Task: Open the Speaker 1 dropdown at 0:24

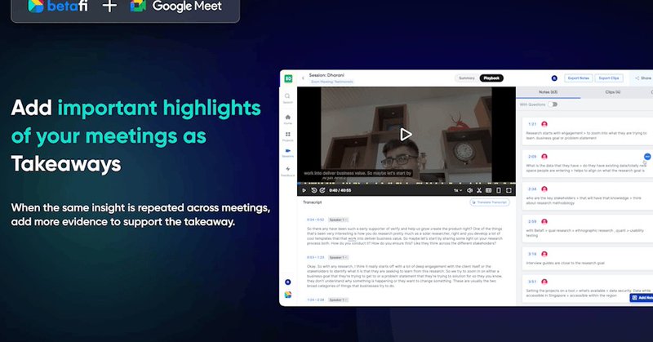Action: [338, 220]
